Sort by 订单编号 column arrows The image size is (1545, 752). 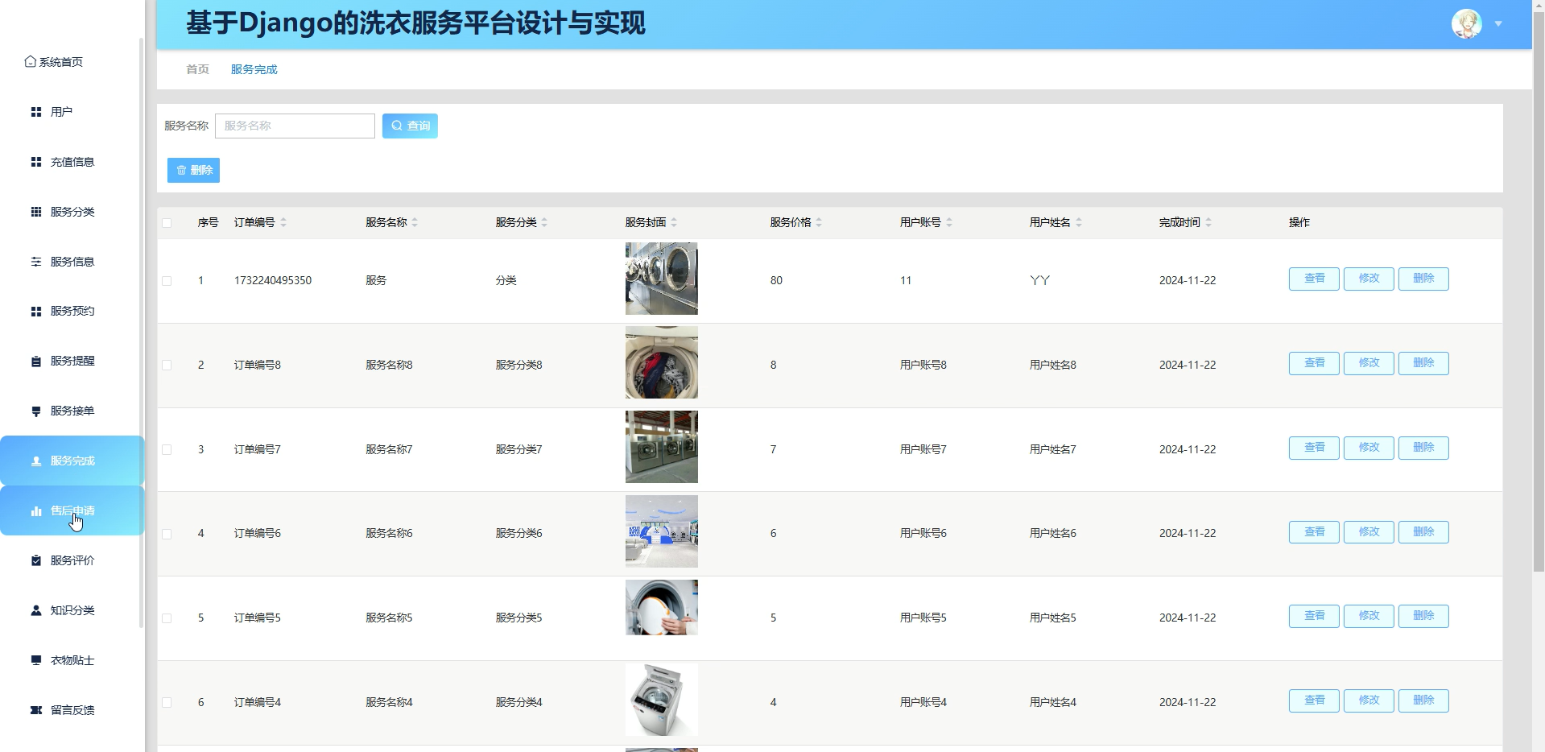[x=283, y=222]
